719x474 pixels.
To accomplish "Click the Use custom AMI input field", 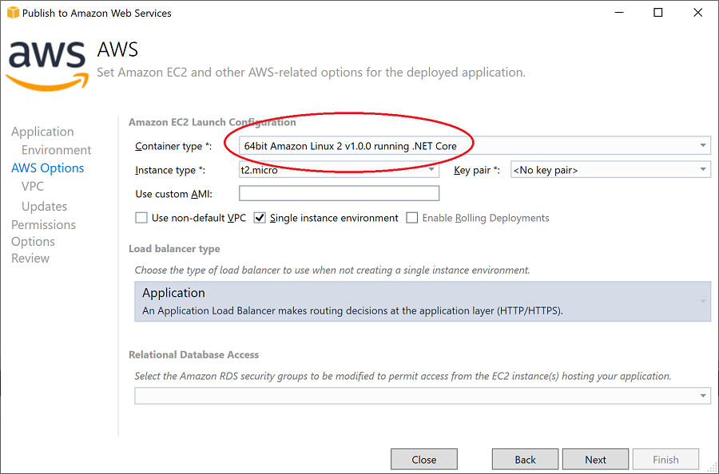I will [339, 192].
